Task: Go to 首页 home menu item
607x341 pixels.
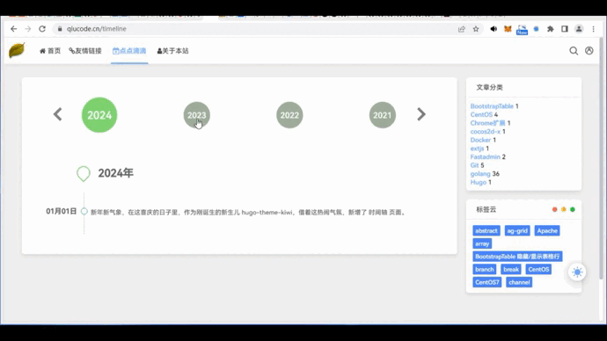Action: (x=50, y=51)
